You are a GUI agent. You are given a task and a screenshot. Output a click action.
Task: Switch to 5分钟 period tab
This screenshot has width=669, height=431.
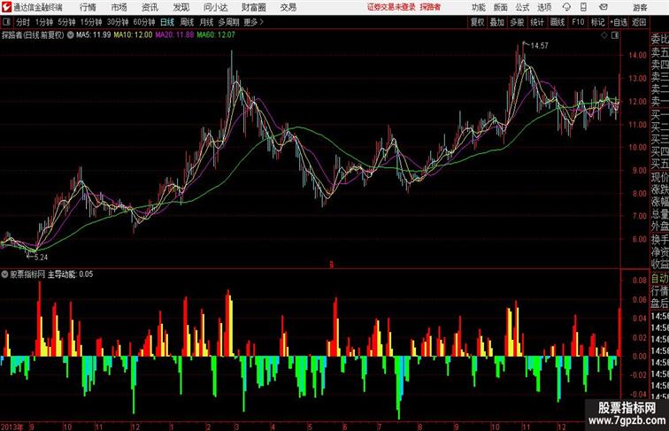click(x=66, y=22)
